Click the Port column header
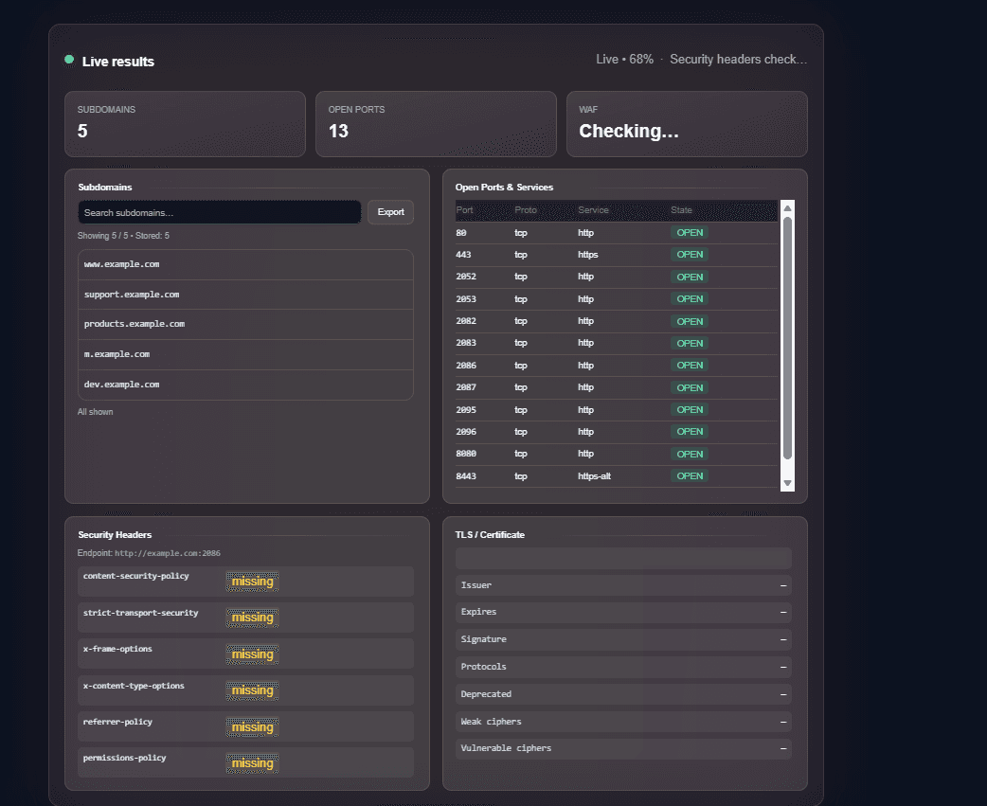Screen dimensions: 987x806 point(464,210)
